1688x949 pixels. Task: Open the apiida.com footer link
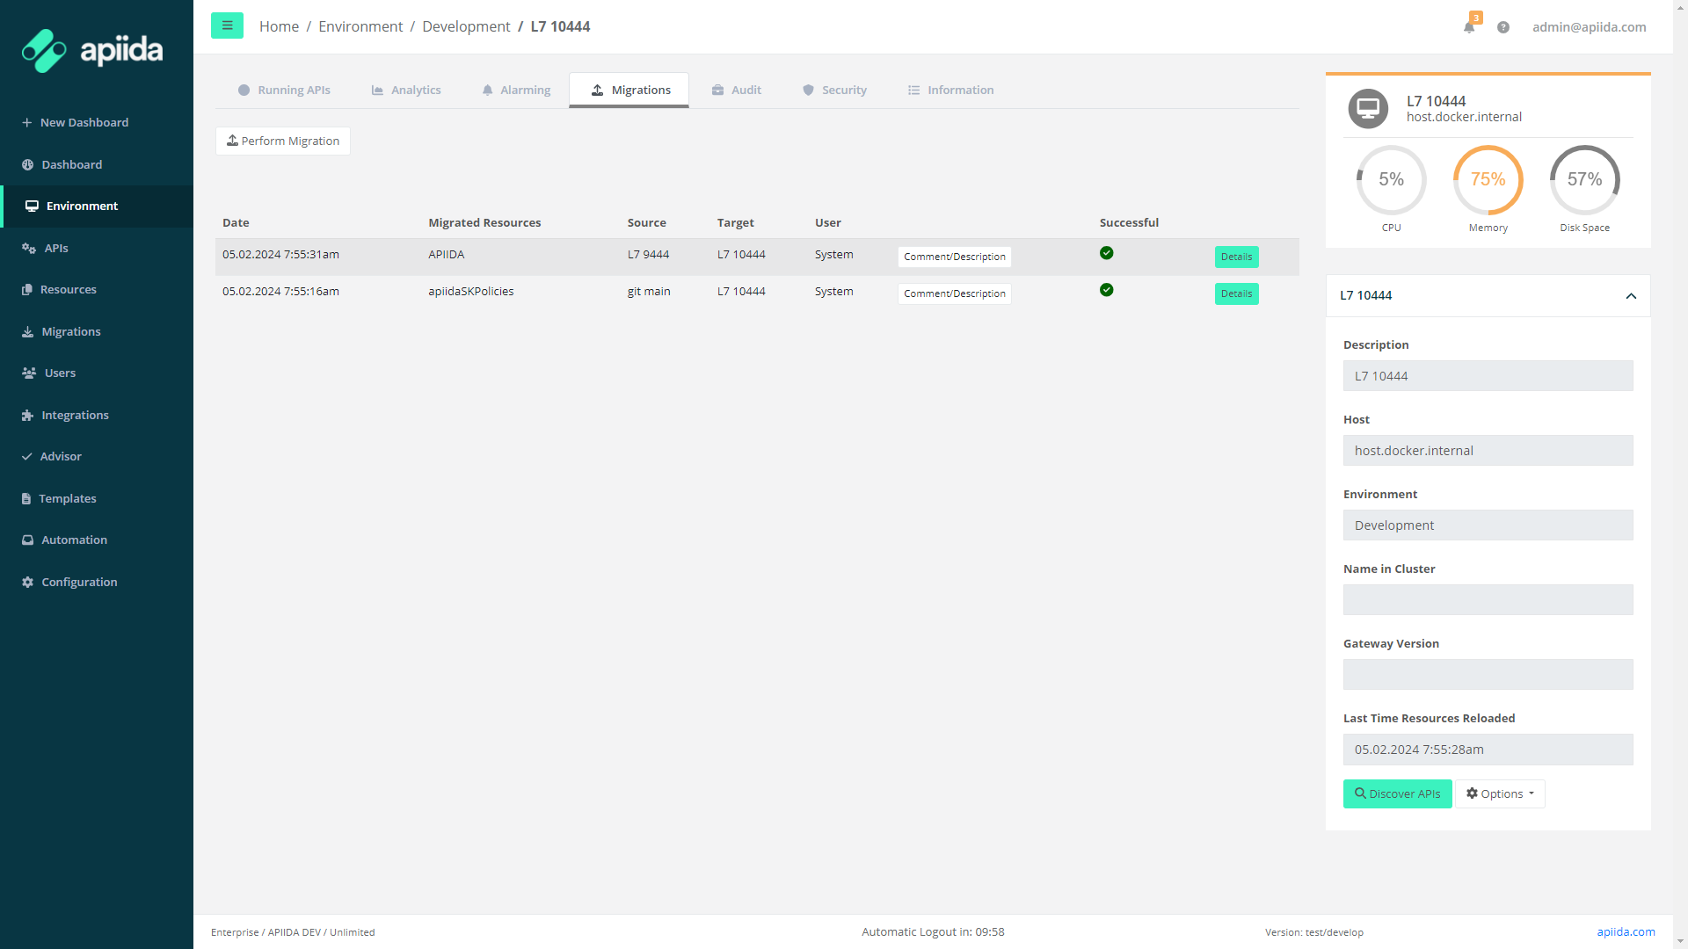point(1626,931)
